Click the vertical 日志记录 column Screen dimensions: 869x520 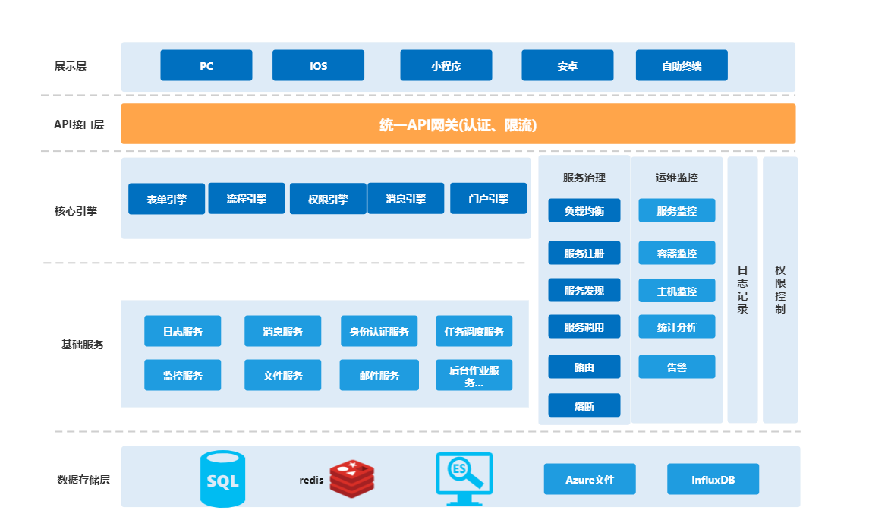(x=742, y=289)
